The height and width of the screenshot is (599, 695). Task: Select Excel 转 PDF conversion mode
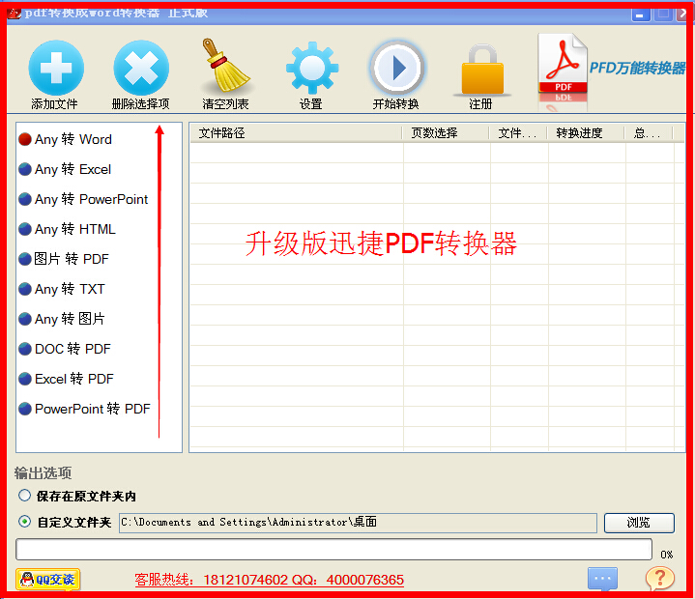coord(66,379)
